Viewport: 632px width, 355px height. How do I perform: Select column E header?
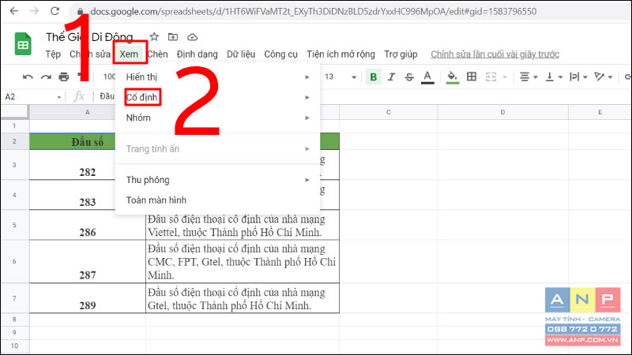pos(600,112)
